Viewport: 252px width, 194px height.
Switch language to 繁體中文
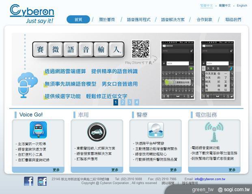(x=207, y=6)
